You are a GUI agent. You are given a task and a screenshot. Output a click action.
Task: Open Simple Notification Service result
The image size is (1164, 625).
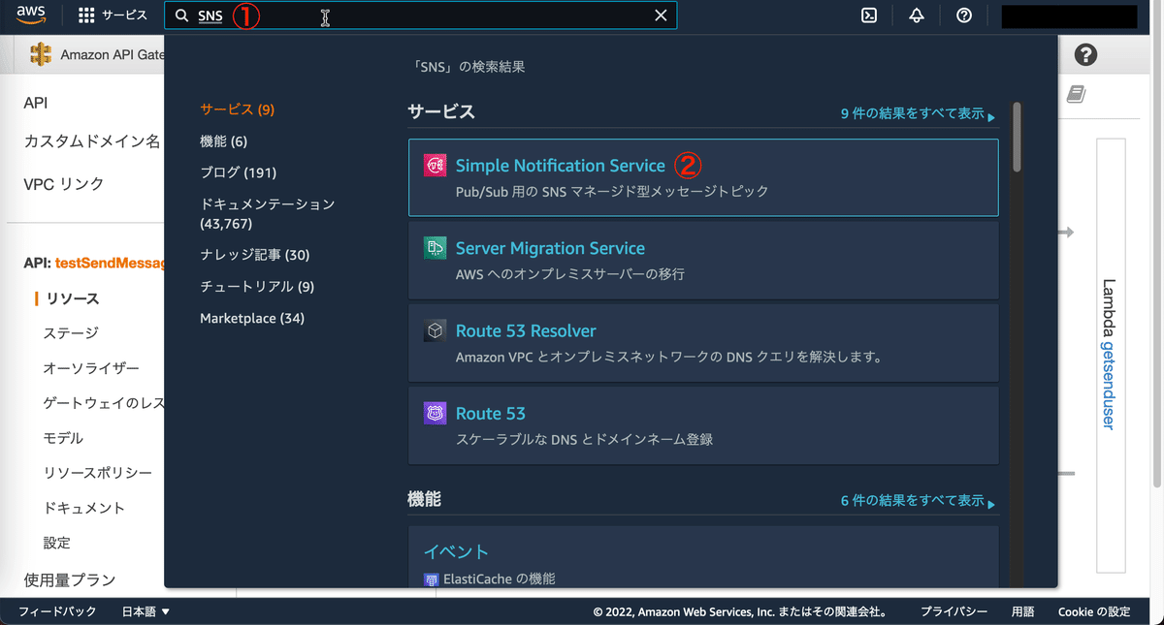point(703,177)
